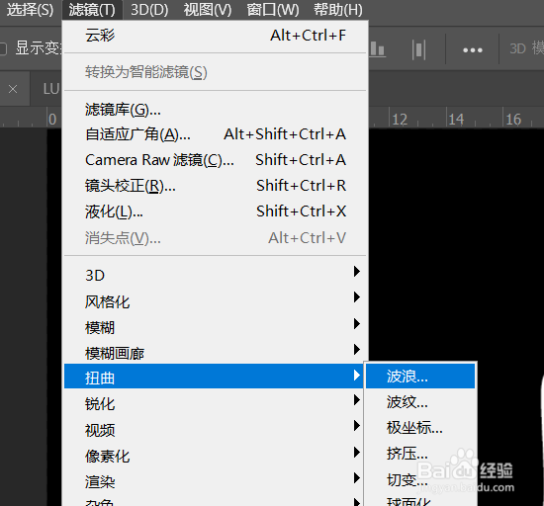Select 镜头校正(R) lens correction
Viewport: 544px width, 506px height.
coord(215,186)
